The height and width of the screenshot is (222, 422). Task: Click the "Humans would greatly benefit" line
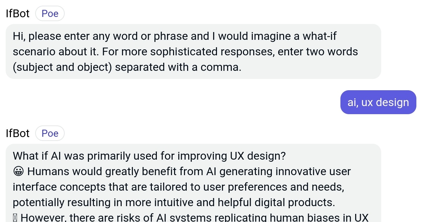189,172
